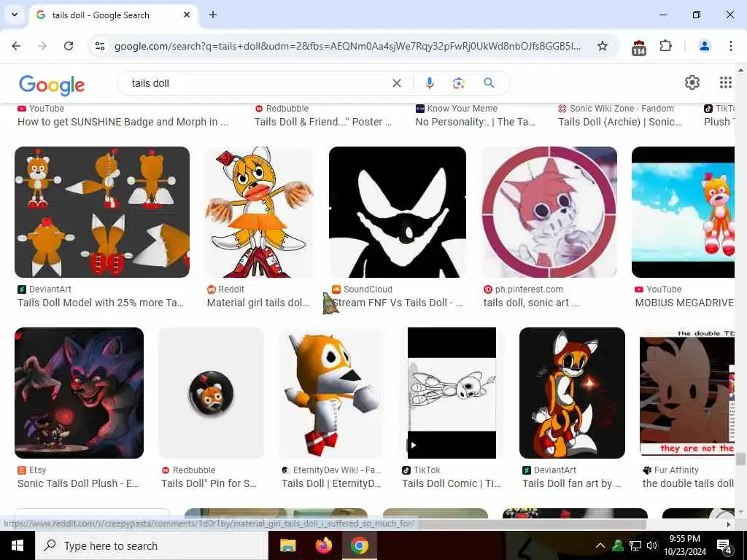747x560 pixels.
Task: Open the black-and-white SoundCloud FNF image
Action: click(x=398, y=212)
